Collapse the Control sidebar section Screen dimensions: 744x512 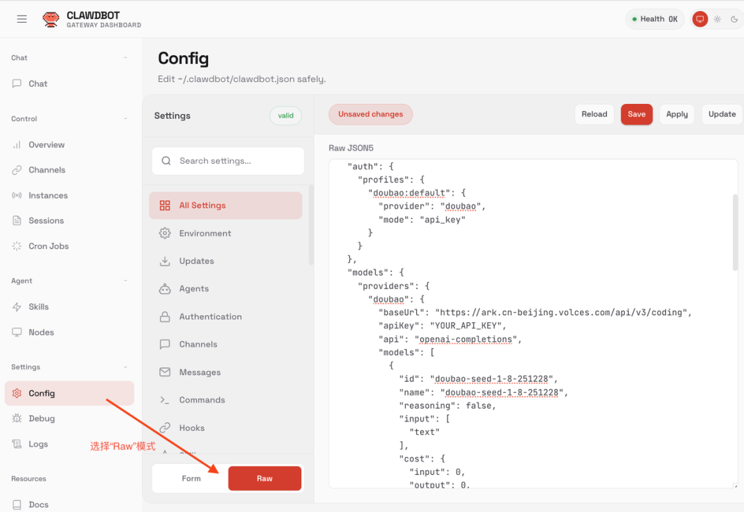coord(125,118)
